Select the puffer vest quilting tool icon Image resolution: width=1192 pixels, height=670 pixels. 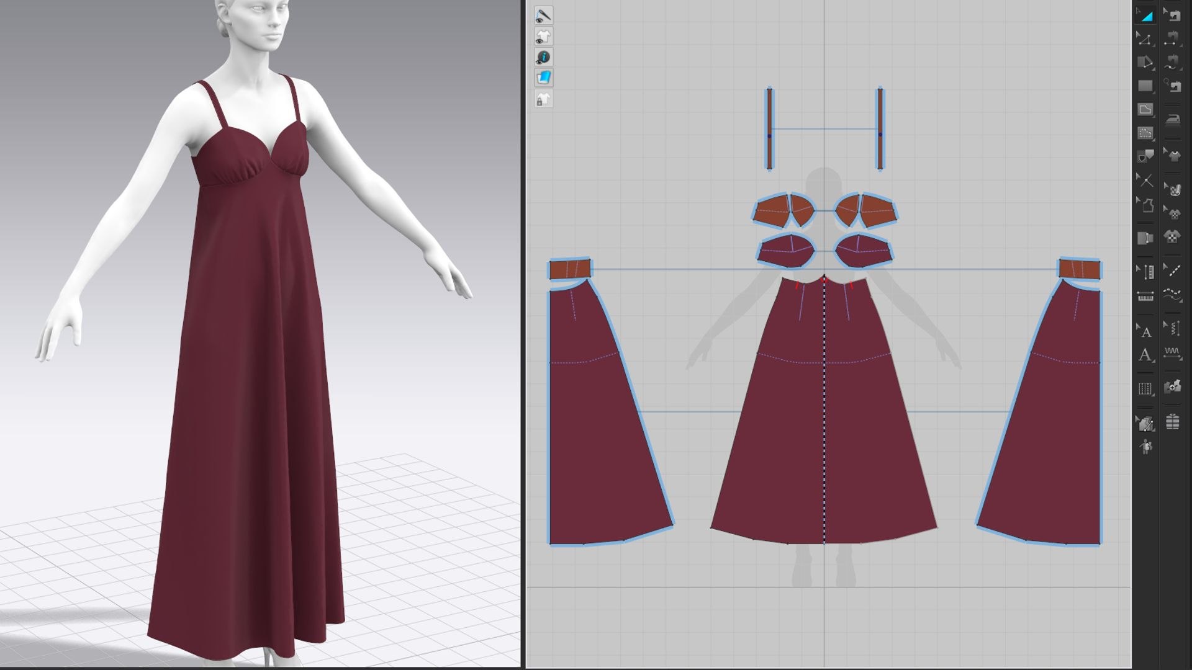point(1172,422)
